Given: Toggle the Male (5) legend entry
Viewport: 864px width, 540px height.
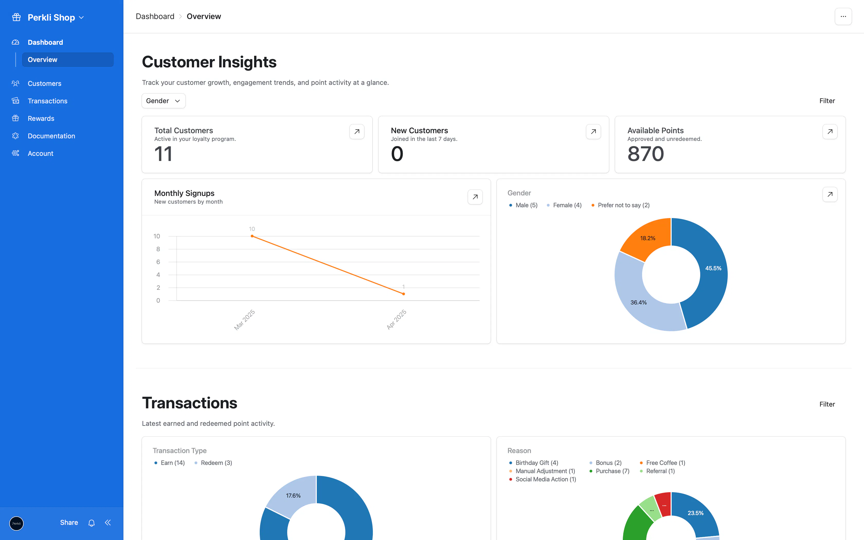Looking at the screenshot, I should (523, 205).
